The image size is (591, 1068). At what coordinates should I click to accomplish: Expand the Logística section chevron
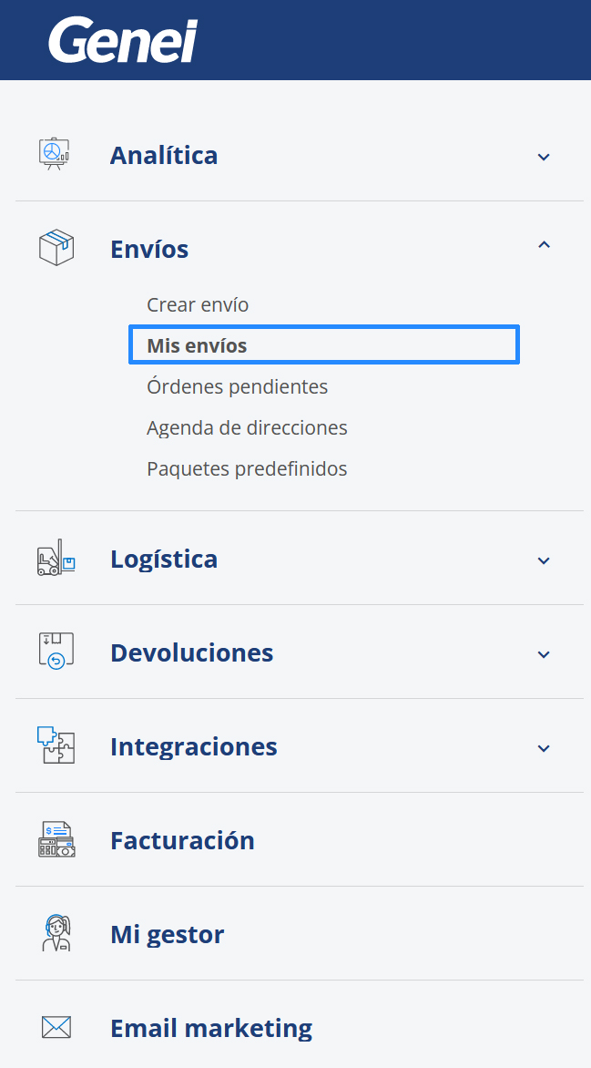(544, 560)
